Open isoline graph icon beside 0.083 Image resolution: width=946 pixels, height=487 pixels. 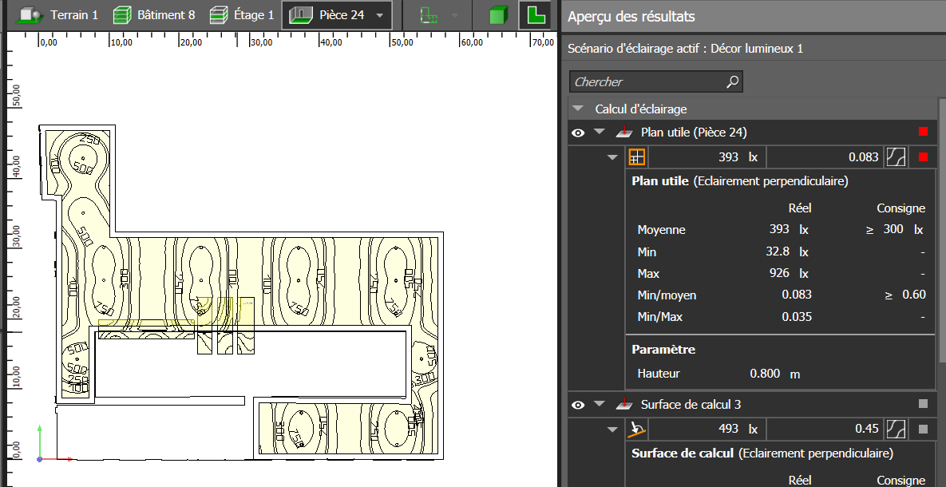(x=898, y=157)
